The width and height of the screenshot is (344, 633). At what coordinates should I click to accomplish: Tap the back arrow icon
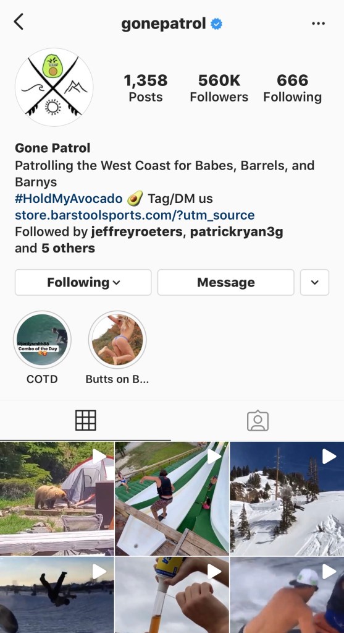click(19, 22)
